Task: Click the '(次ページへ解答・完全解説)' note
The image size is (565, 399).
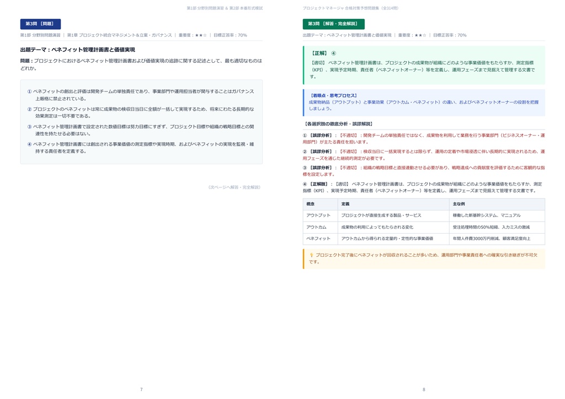Action: tap(234, 187)
